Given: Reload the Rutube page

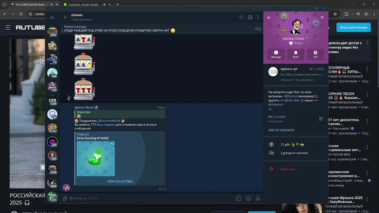Looking at the screenshot, I should pyautogui.click(x=21, y=14).
